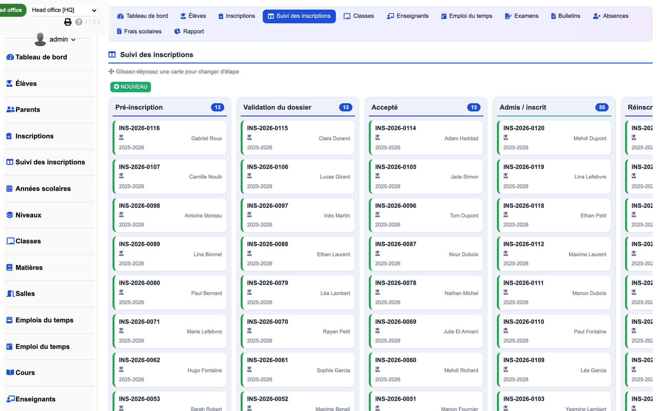Screen dimensions: 659x411
Task: Select card INS-2026-0087 Nour Dubois
Action: point(426,253)
